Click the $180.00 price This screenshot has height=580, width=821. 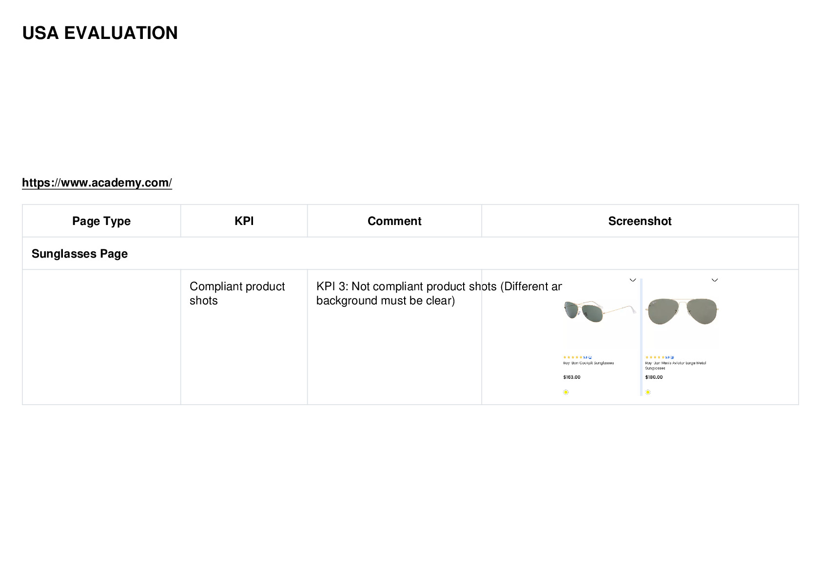654,377
